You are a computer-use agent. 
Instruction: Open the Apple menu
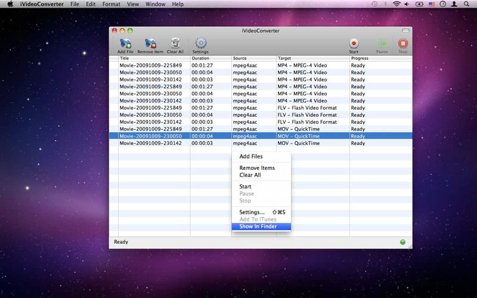(10, 4)
